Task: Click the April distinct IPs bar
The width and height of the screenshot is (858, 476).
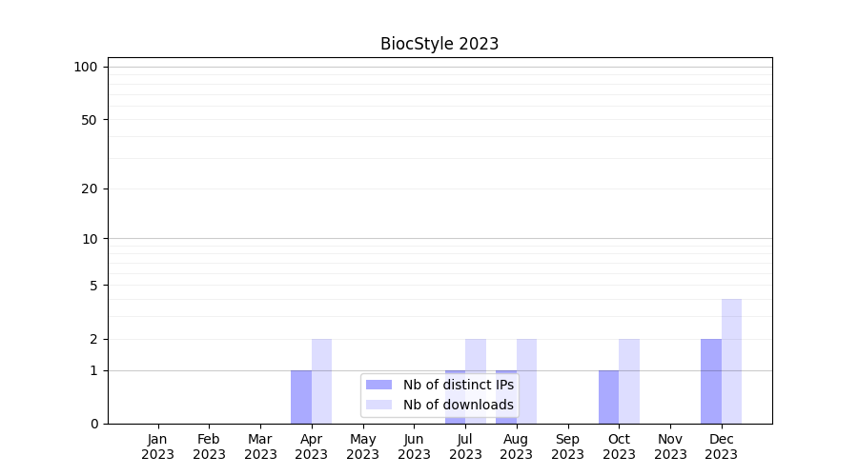Action: click(301, 397)
